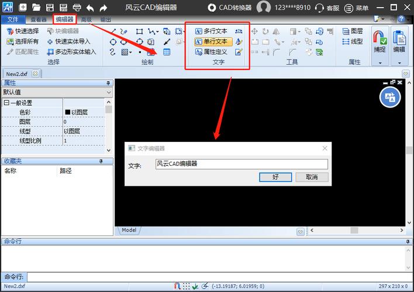414x292 pixels.
Task: Switch to the 高级 advanced tab
Action: pos(86,19)
